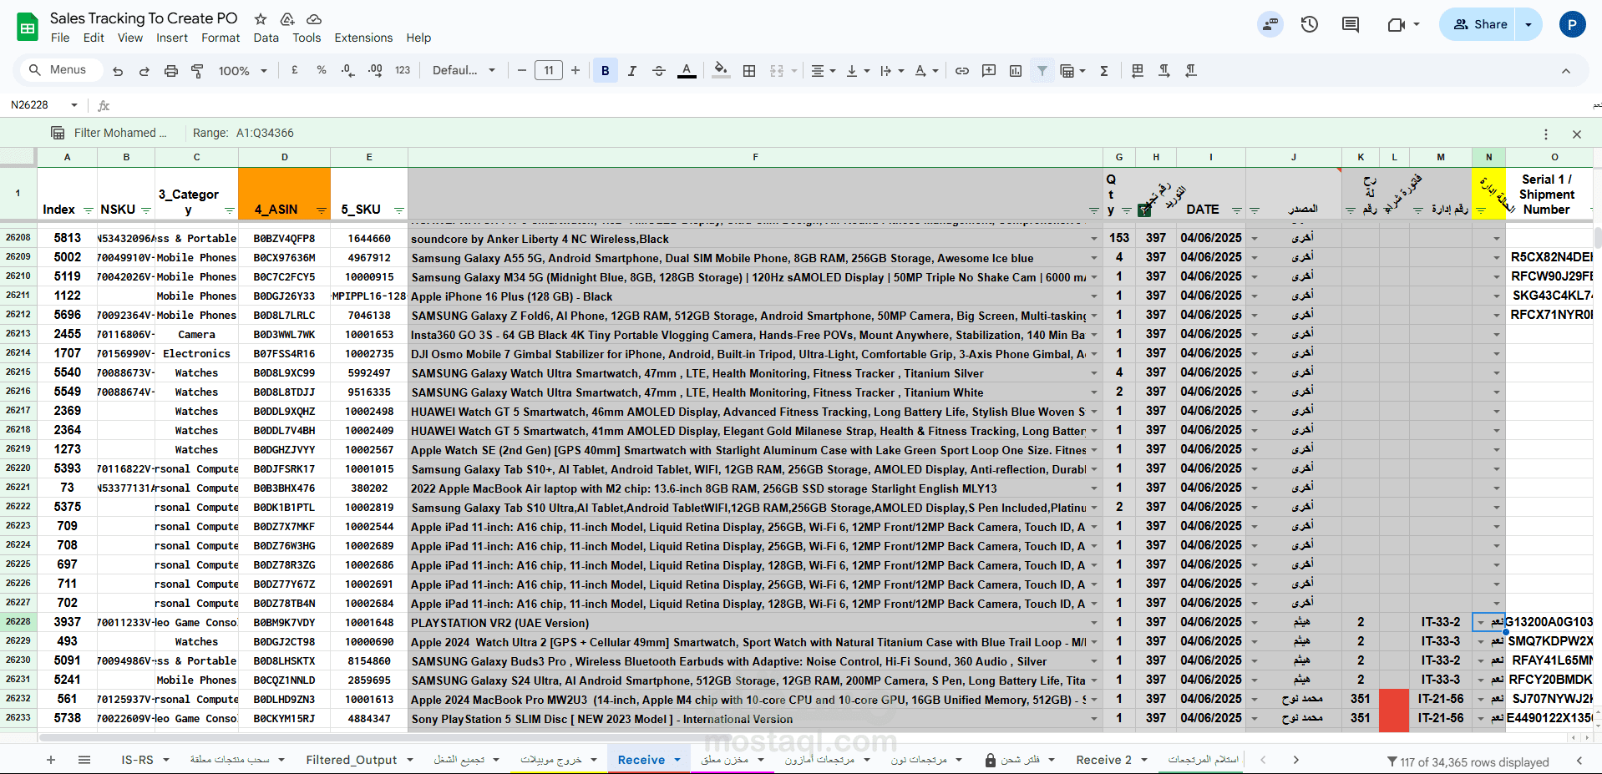Open the version history clock icon
1602x774 pixels.
pos(1310,24)
